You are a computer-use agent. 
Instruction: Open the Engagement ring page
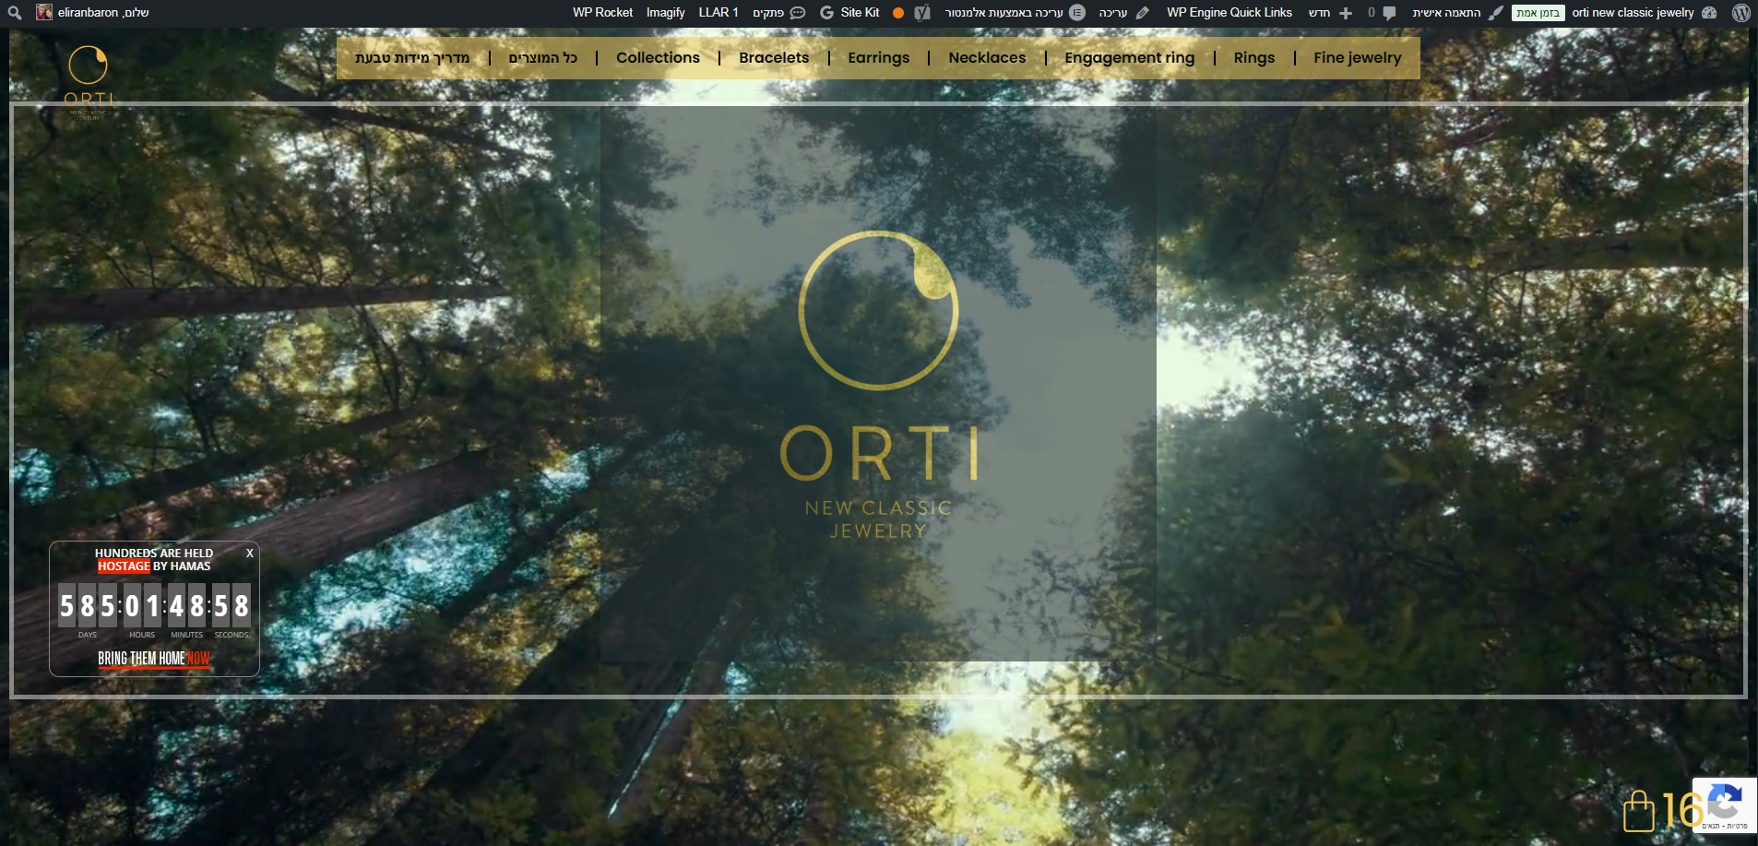(1129, 57)
